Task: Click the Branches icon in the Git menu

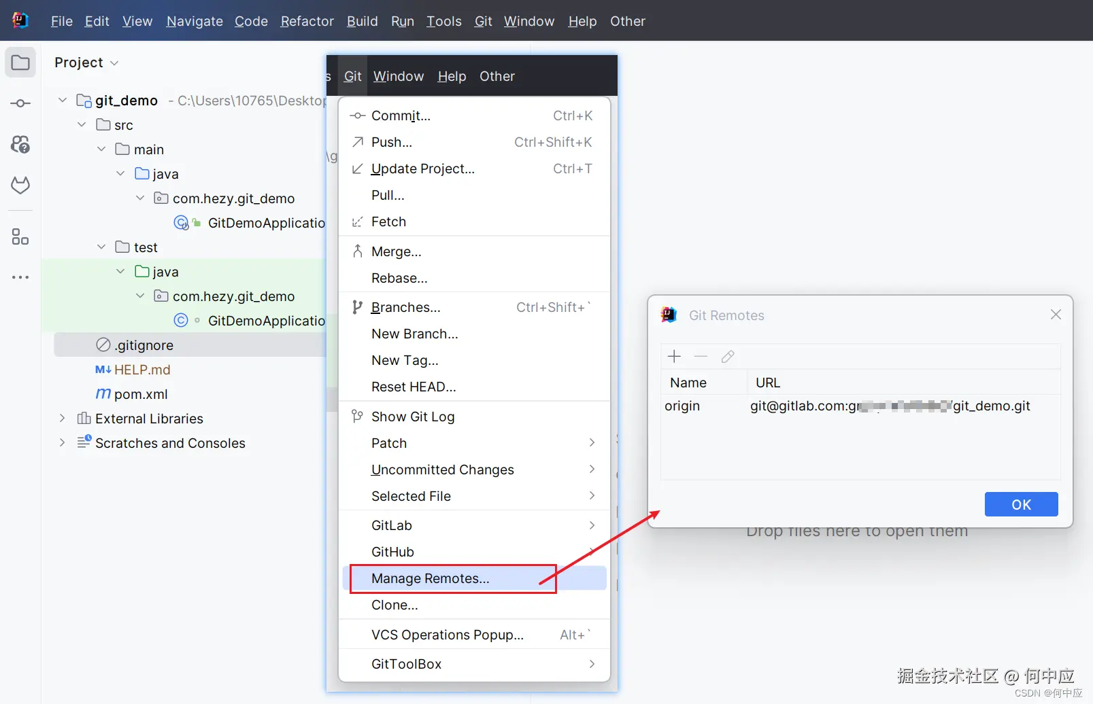Action: (357, 307)
